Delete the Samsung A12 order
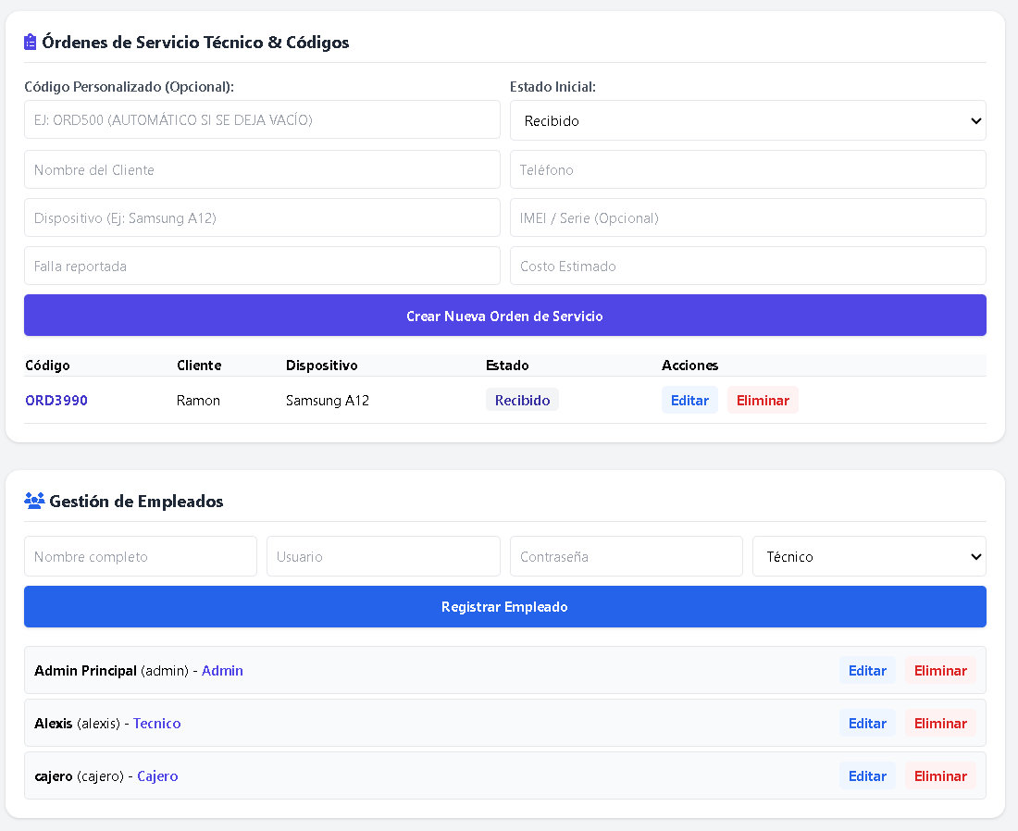Image resolution: width=1018 pixels, height=831 pixels. pos(763,400)
